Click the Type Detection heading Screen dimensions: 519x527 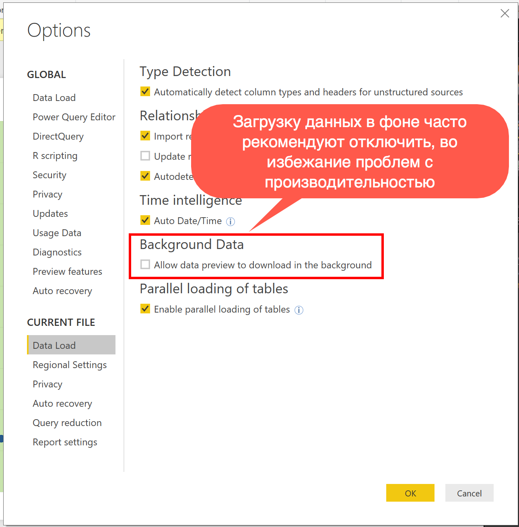point(185,72)
